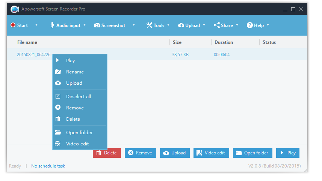322x181 pixels.
Task: Click the red Start record icon
Action: [x=13, y=25]
